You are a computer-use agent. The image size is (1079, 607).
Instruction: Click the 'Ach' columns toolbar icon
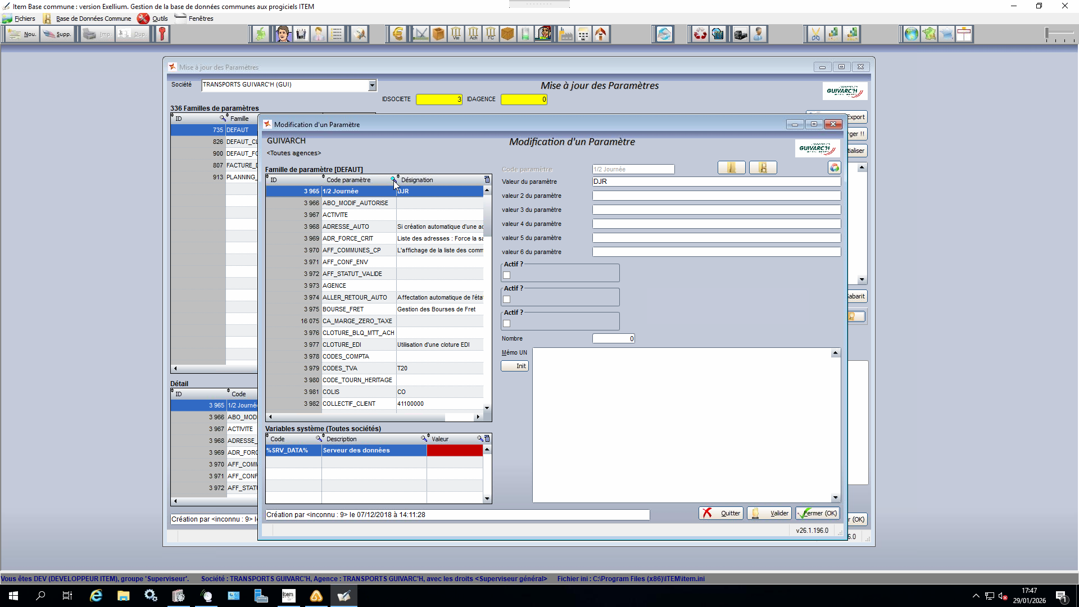click(x=473, y=34)
